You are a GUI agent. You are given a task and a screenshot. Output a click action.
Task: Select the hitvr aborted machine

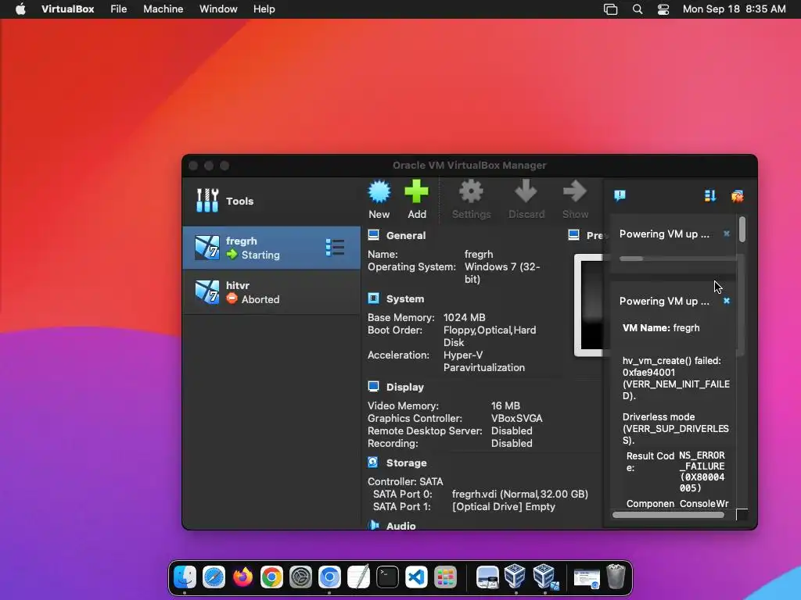pyautogui.click(x=271, y=292)
